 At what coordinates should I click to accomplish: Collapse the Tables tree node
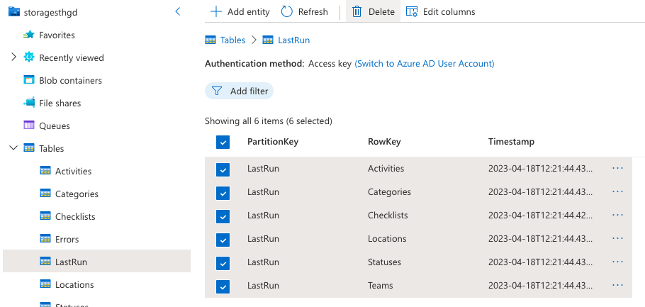[13, 148]
